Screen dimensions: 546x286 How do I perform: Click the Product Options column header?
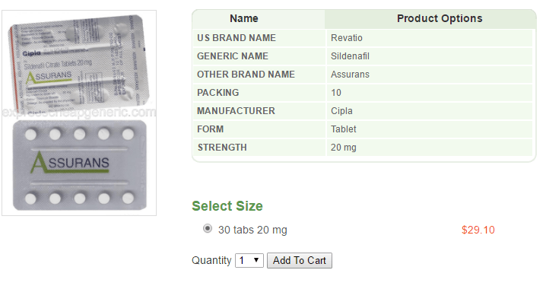click(440, 18)
